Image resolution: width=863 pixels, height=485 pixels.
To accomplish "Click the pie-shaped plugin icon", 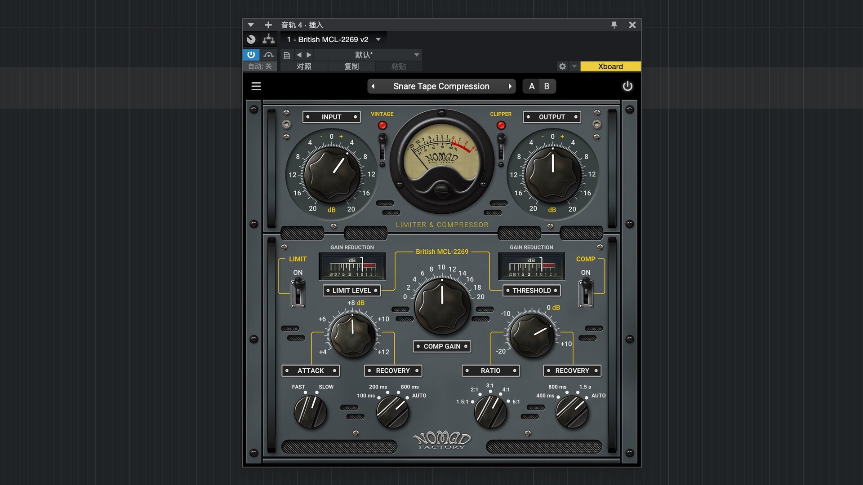I will [251, 40].
